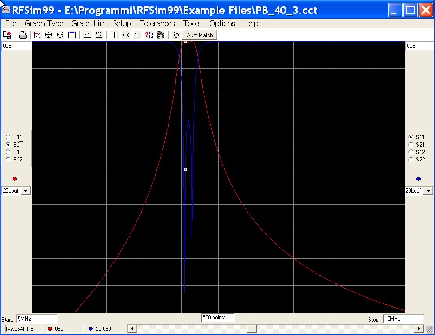Select the tabular data view icon
Image resolution: width=435 pixels, height=335 pixels.
pos(72,35)
